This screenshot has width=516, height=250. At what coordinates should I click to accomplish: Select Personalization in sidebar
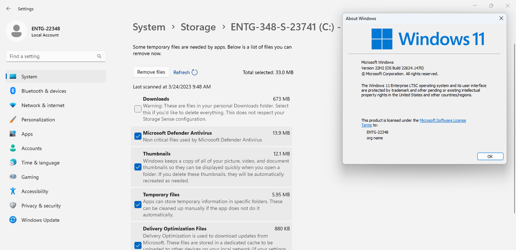point(56,119)
